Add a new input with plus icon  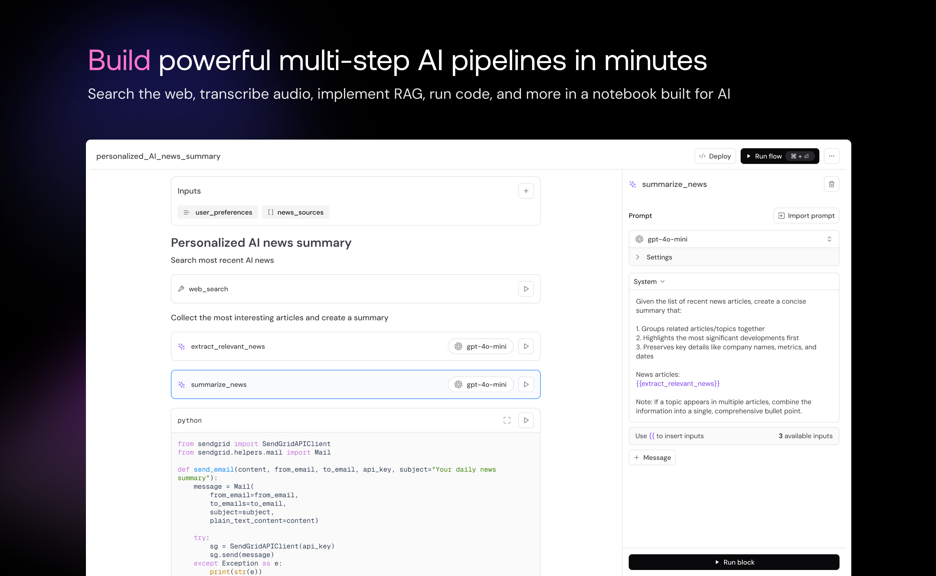pyautogui.click(x=526, y=191)
